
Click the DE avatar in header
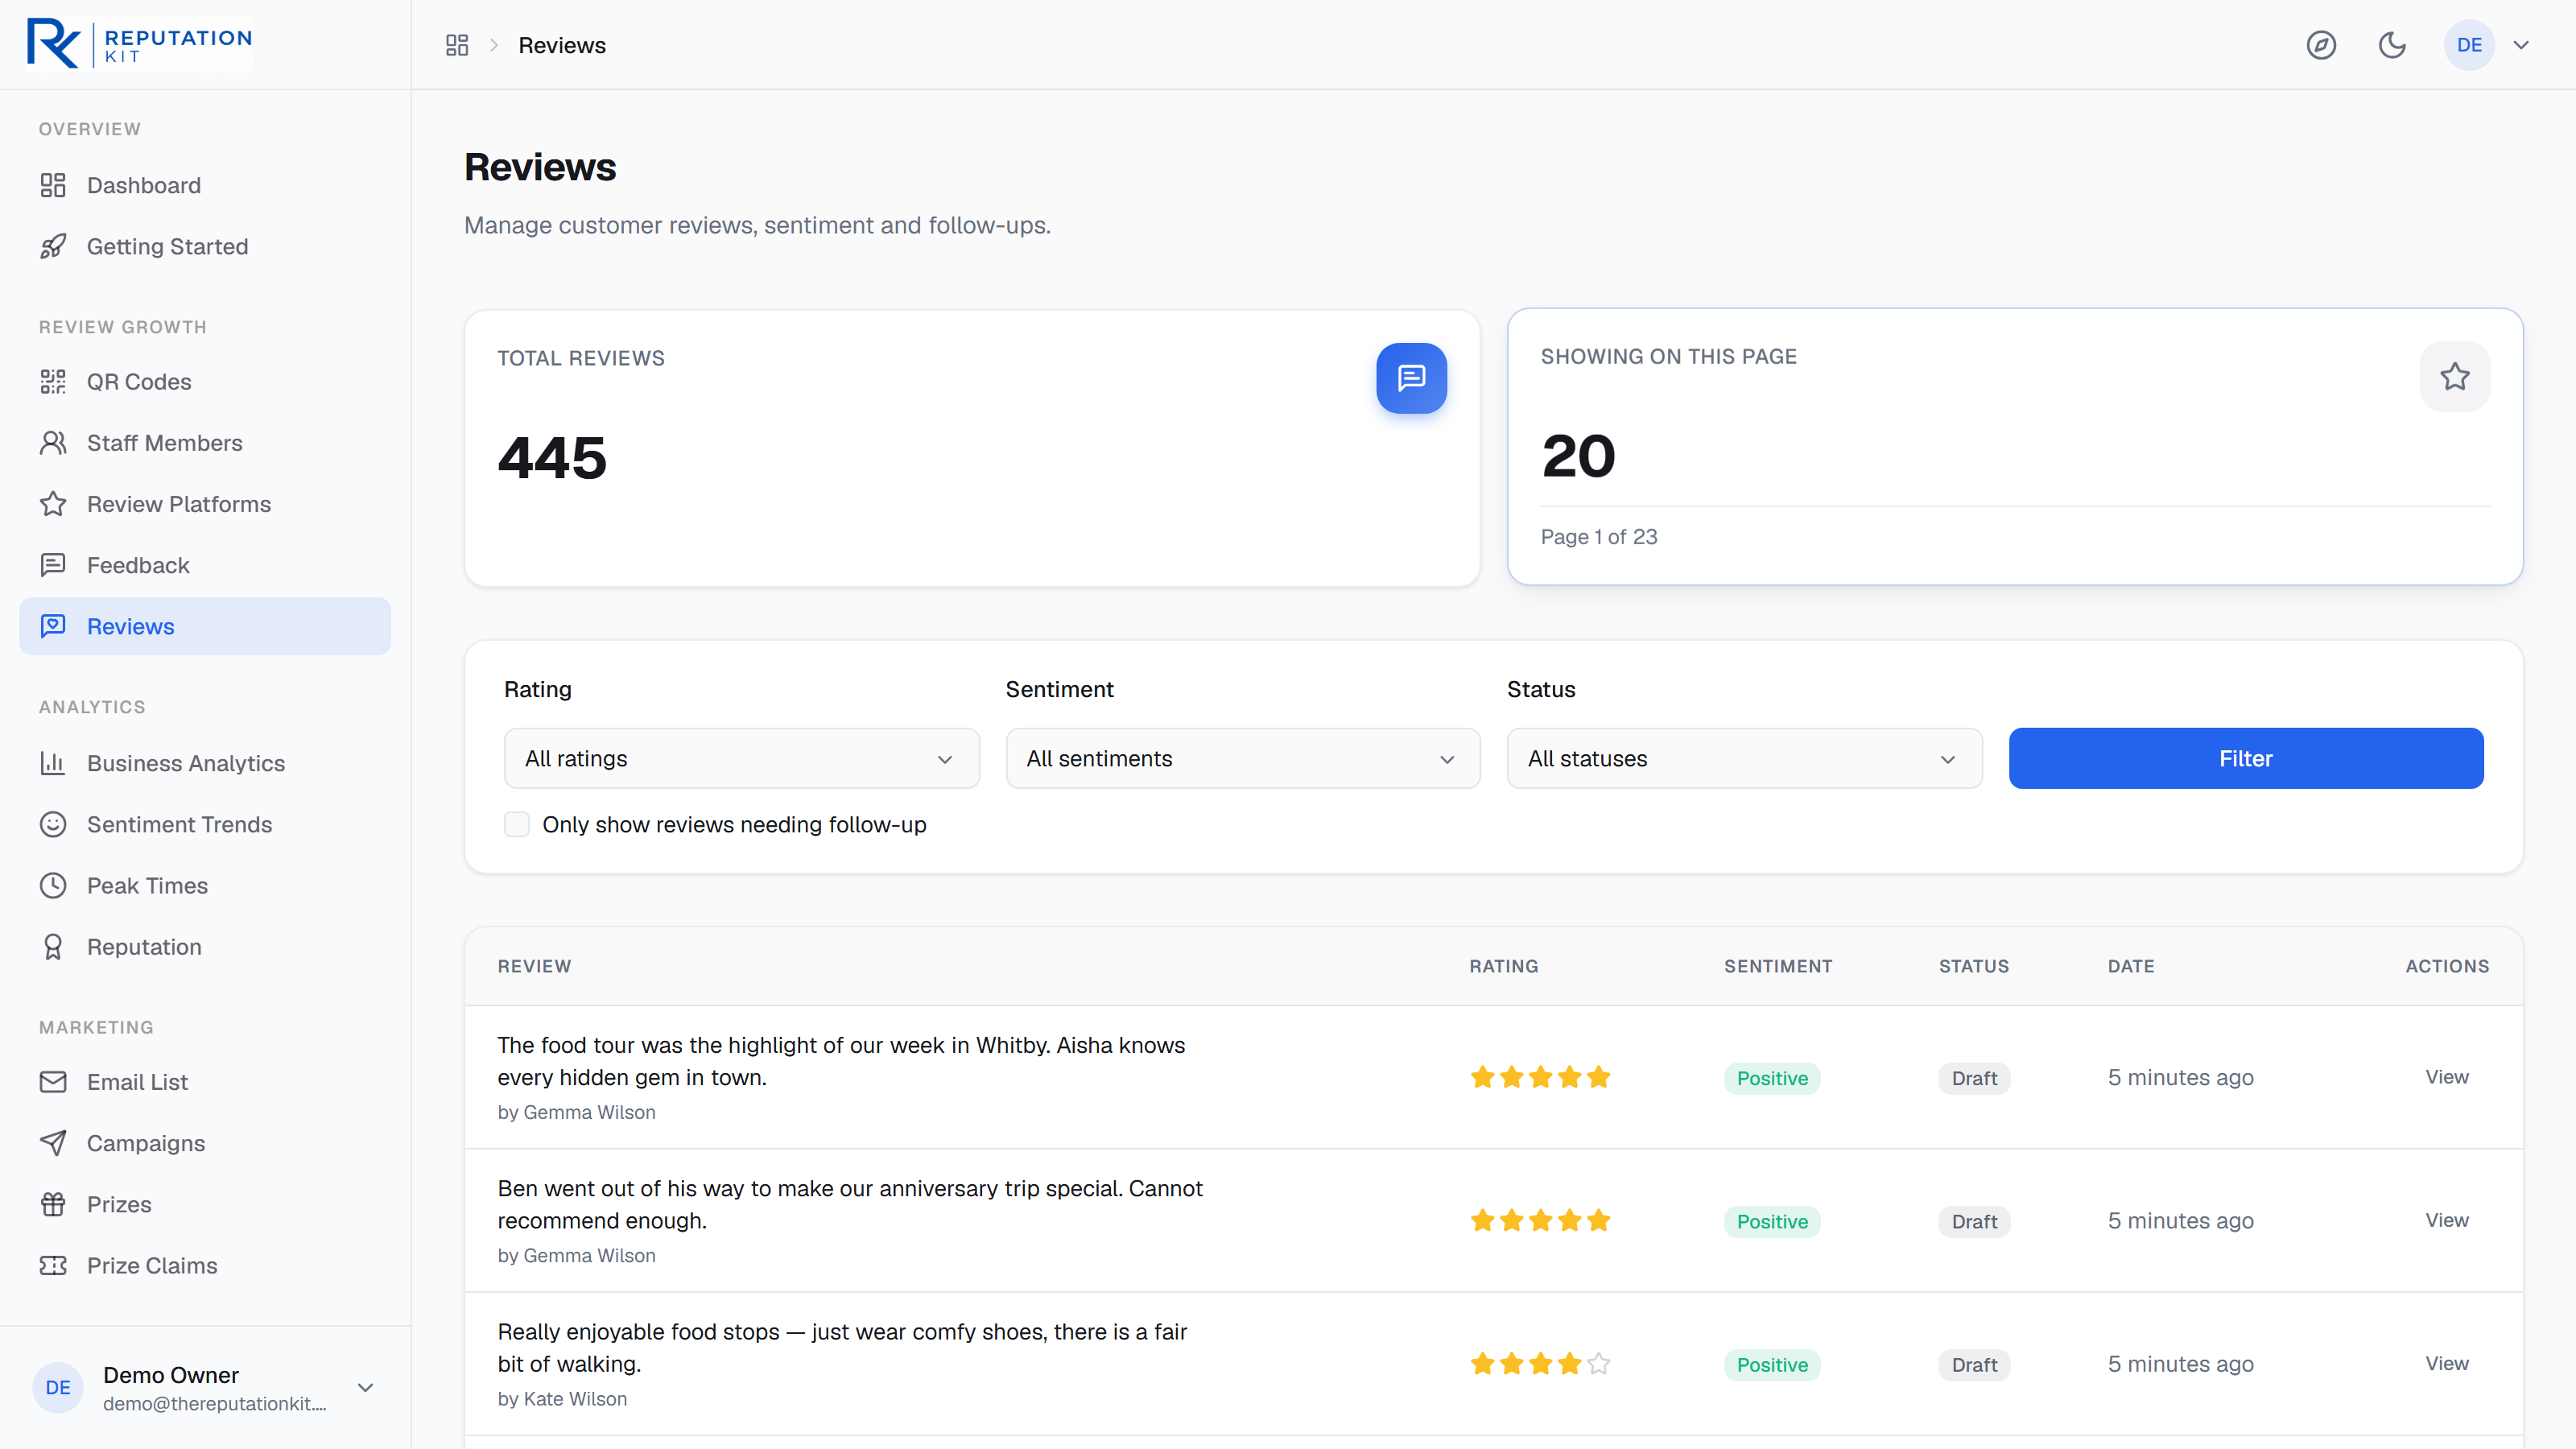tap(2469, 45)
